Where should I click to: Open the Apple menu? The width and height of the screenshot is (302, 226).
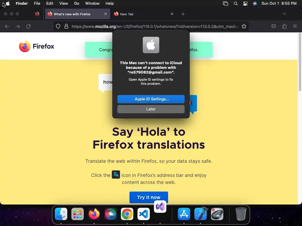click(8, 3)
